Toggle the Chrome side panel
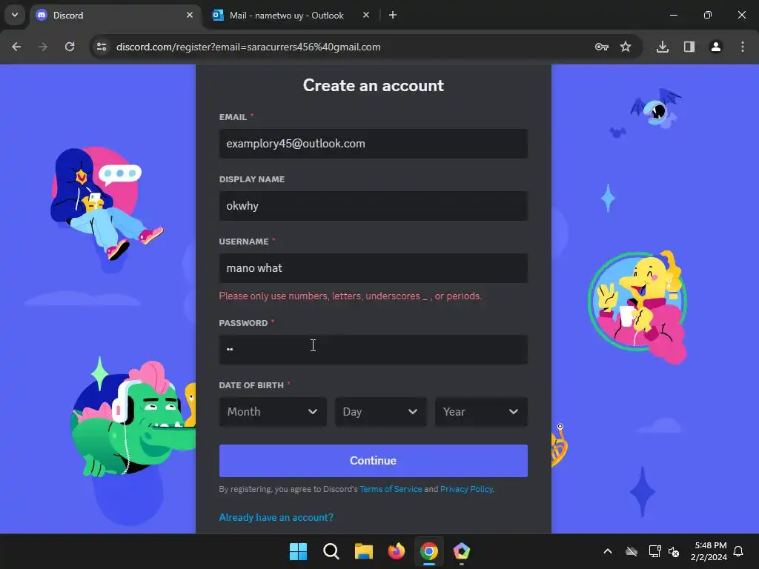759x569 pixels. tap(689, 47)
